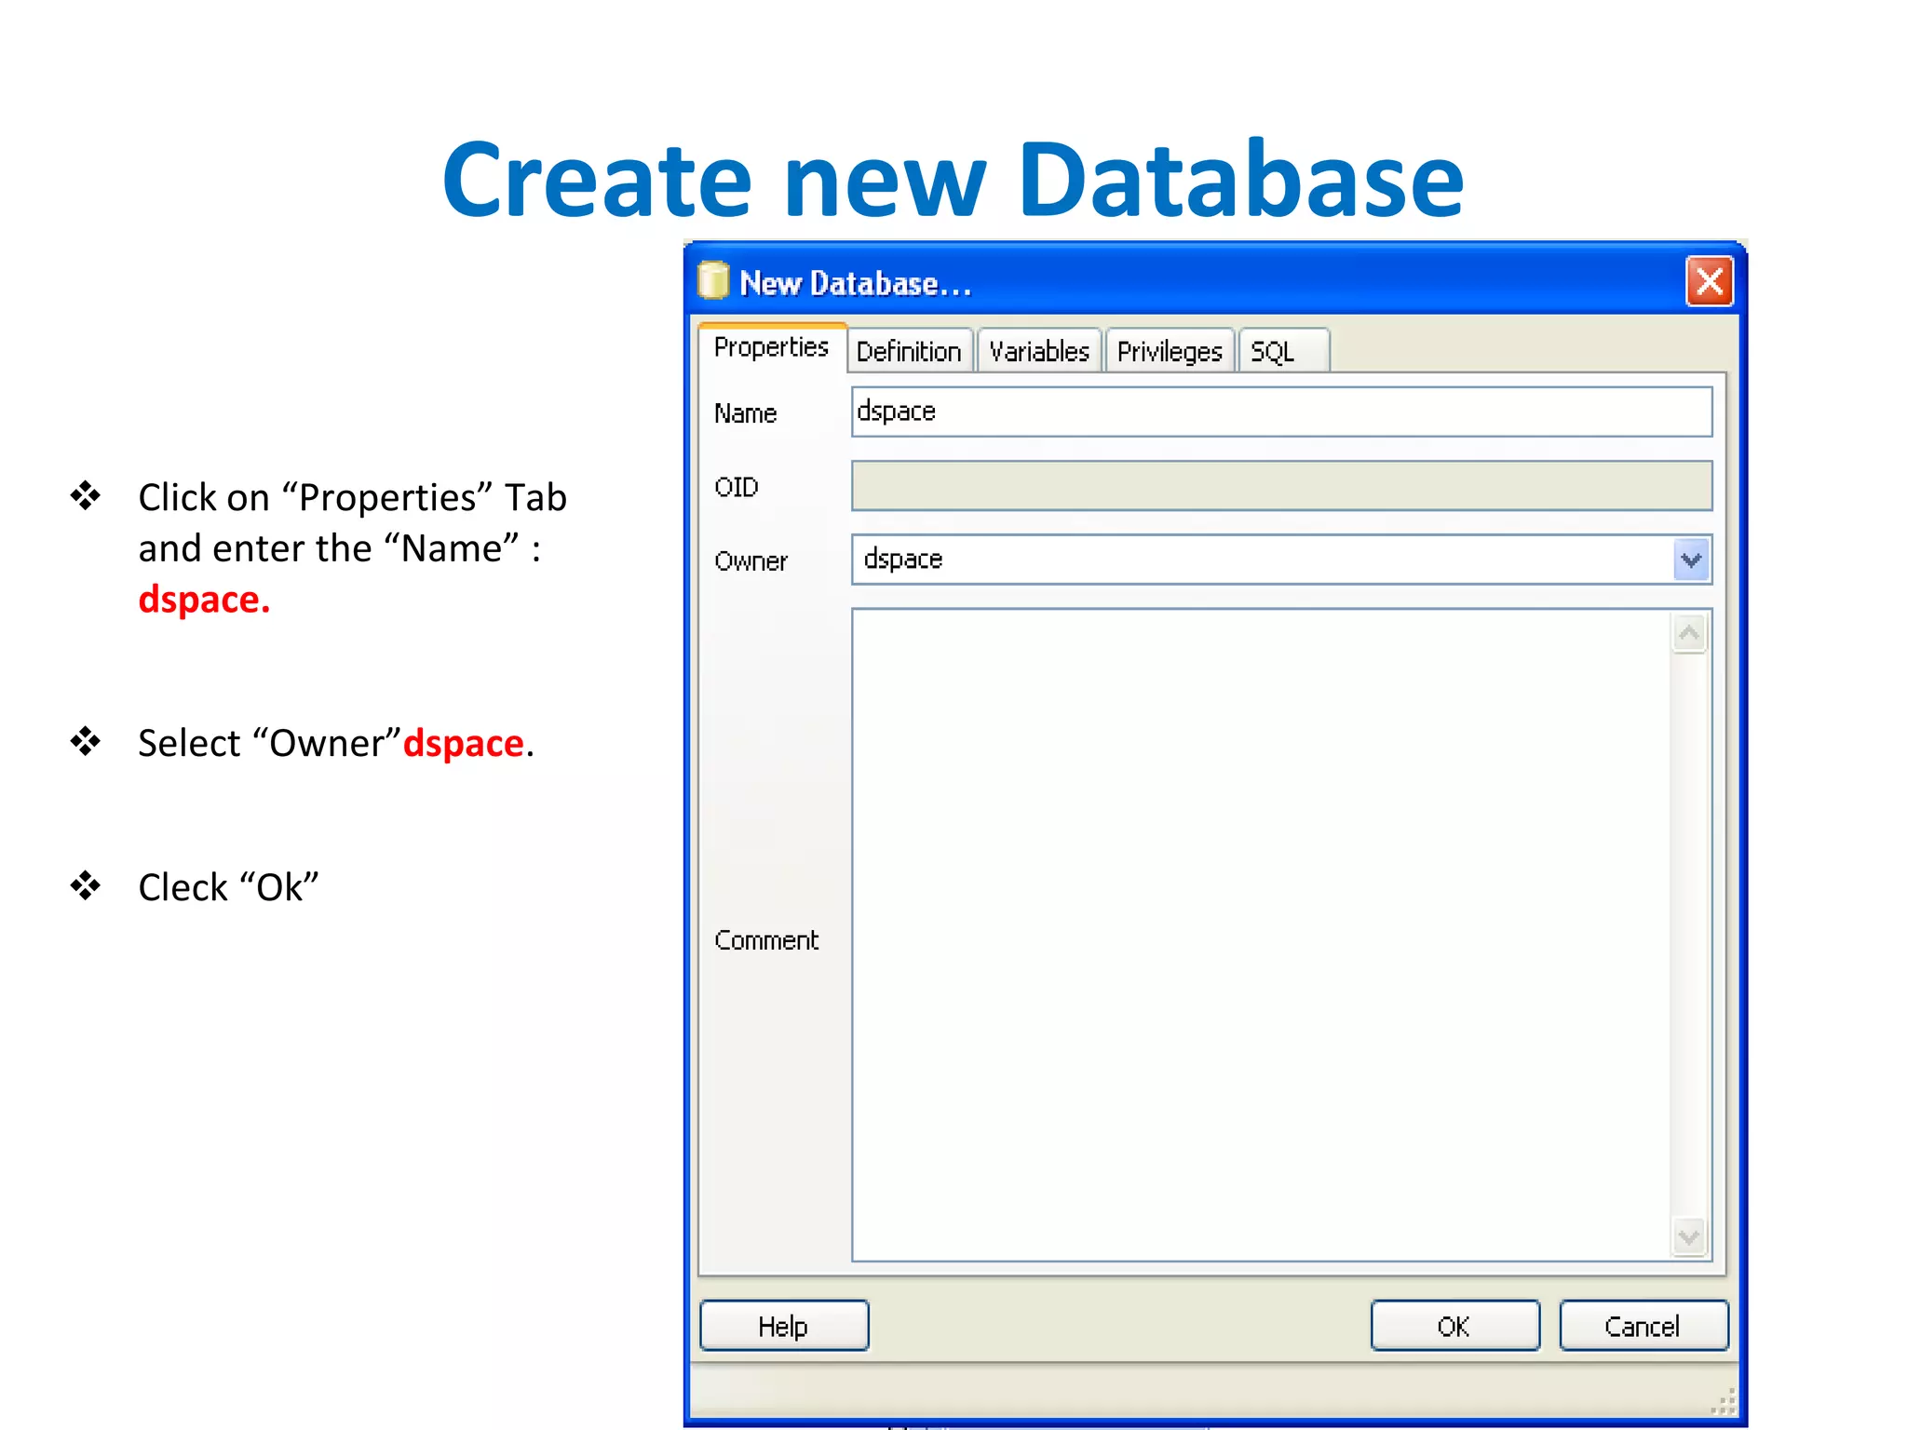Click the 'Owner' field label
The image size is (1907, 1430).
[x=751, y=561]
